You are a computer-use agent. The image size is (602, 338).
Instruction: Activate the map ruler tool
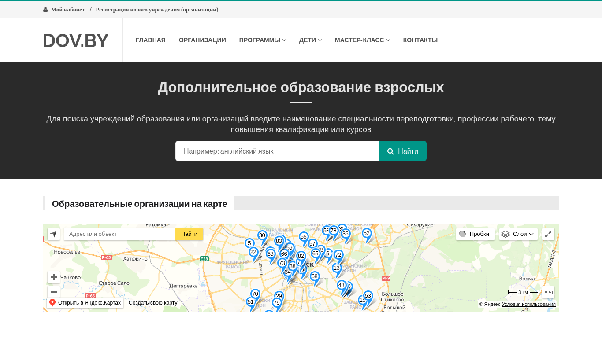(x=548, y=292)
